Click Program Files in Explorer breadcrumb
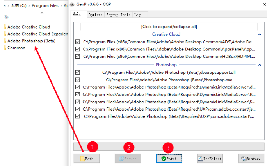 (45, 5)
